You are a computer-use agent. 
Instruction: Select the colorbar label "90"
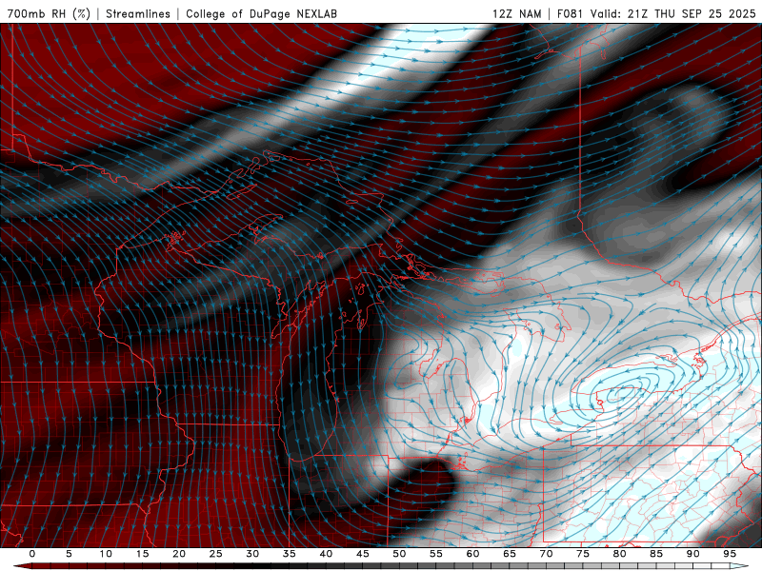(692, 554)
